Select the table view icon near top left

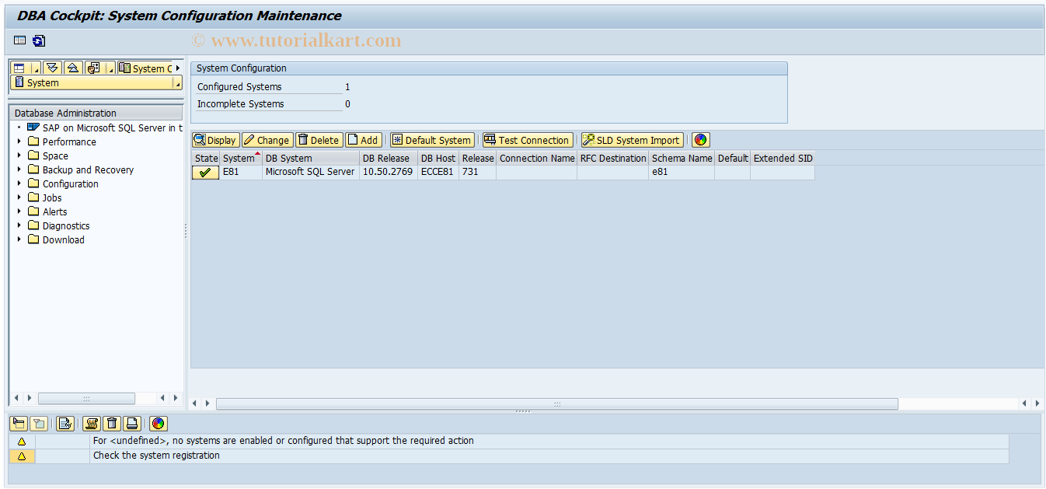pos(18,40)
